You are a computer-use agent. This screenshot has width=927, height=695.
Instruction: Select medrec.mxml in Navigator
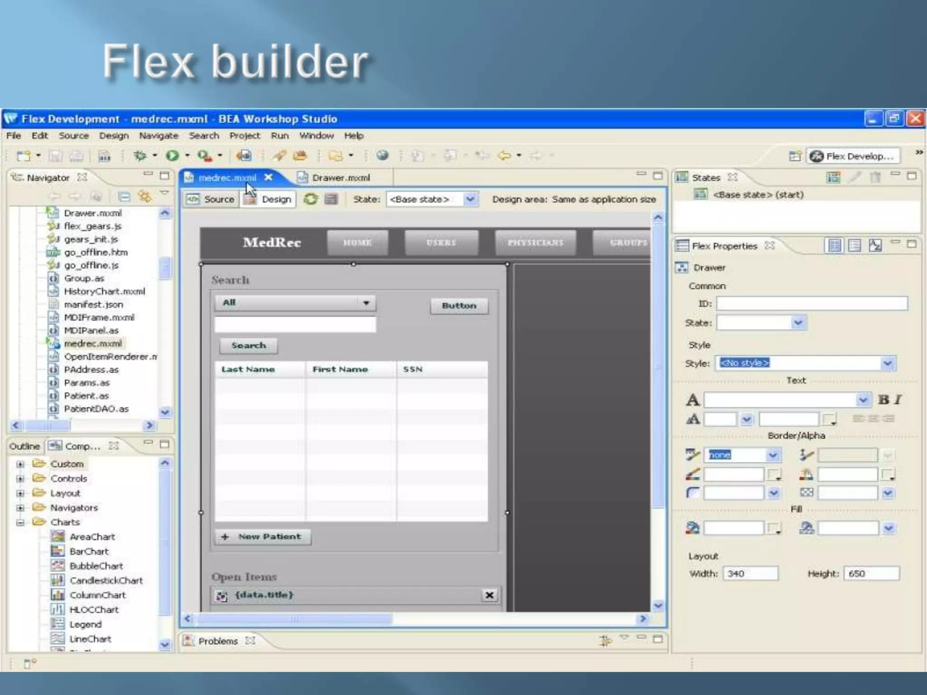pos(92,344)
